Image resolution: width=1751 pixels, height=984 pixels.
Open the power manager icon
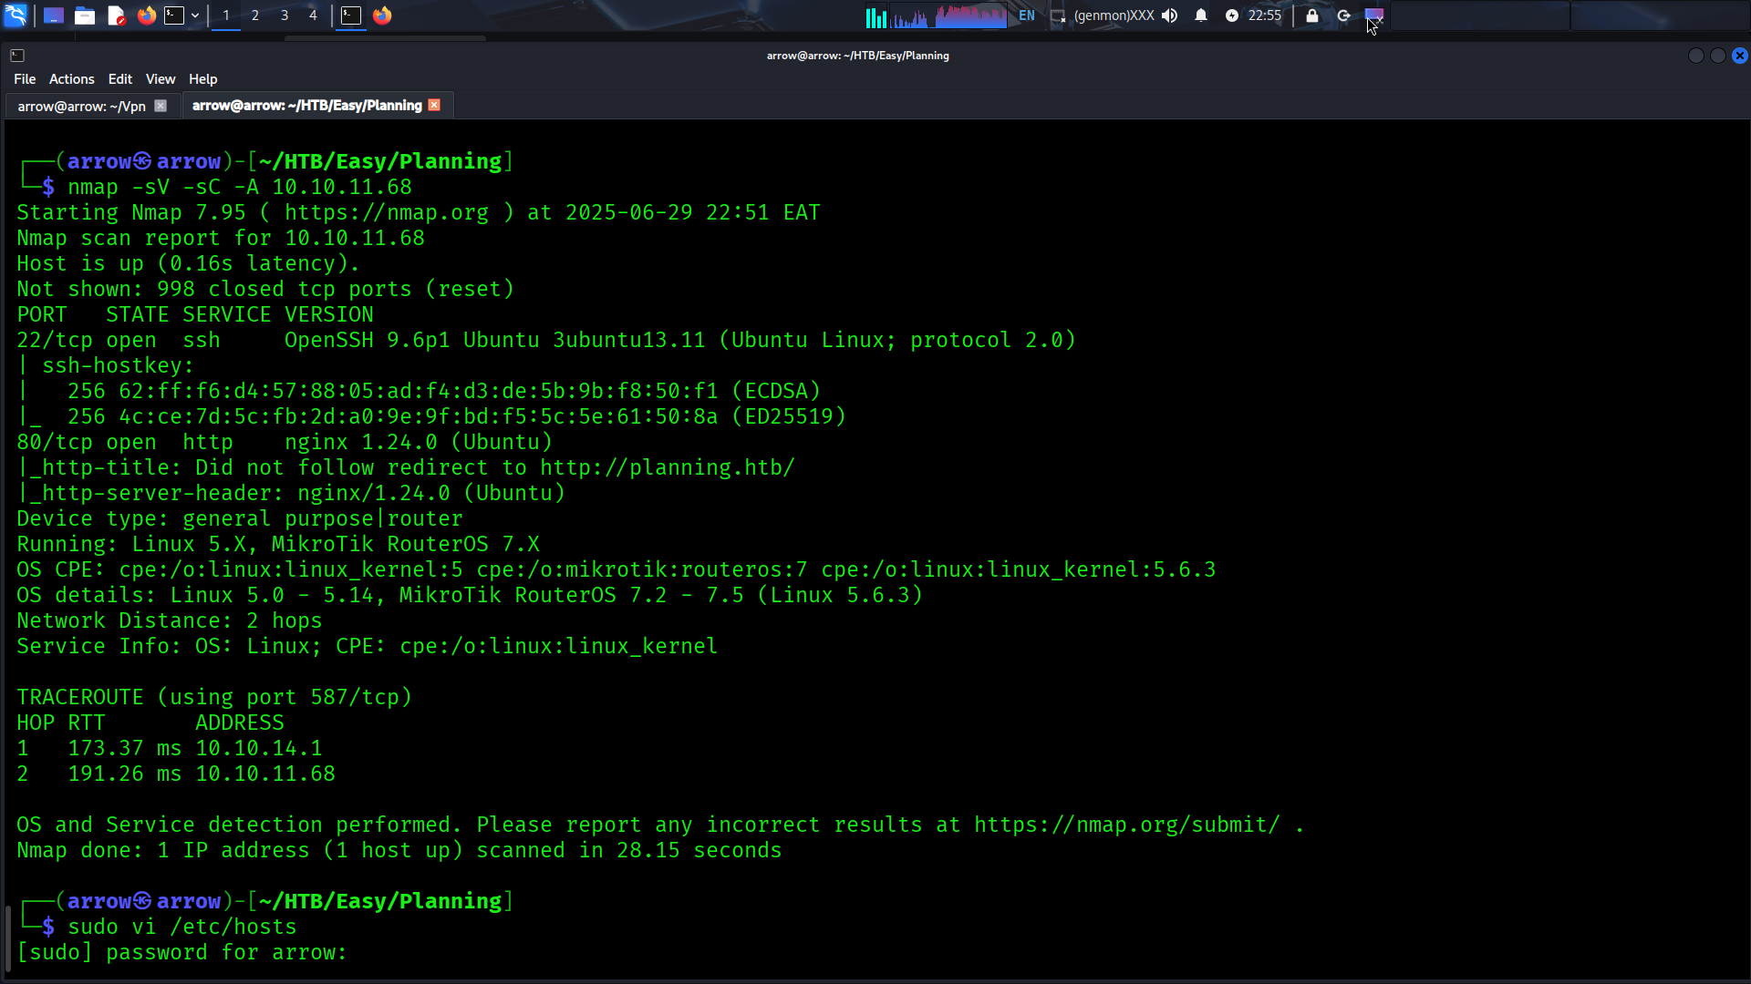click(x=1232, y=15)
